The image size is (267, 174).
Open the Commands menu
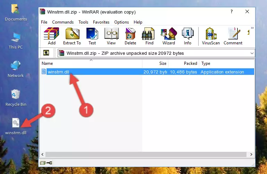63,22
